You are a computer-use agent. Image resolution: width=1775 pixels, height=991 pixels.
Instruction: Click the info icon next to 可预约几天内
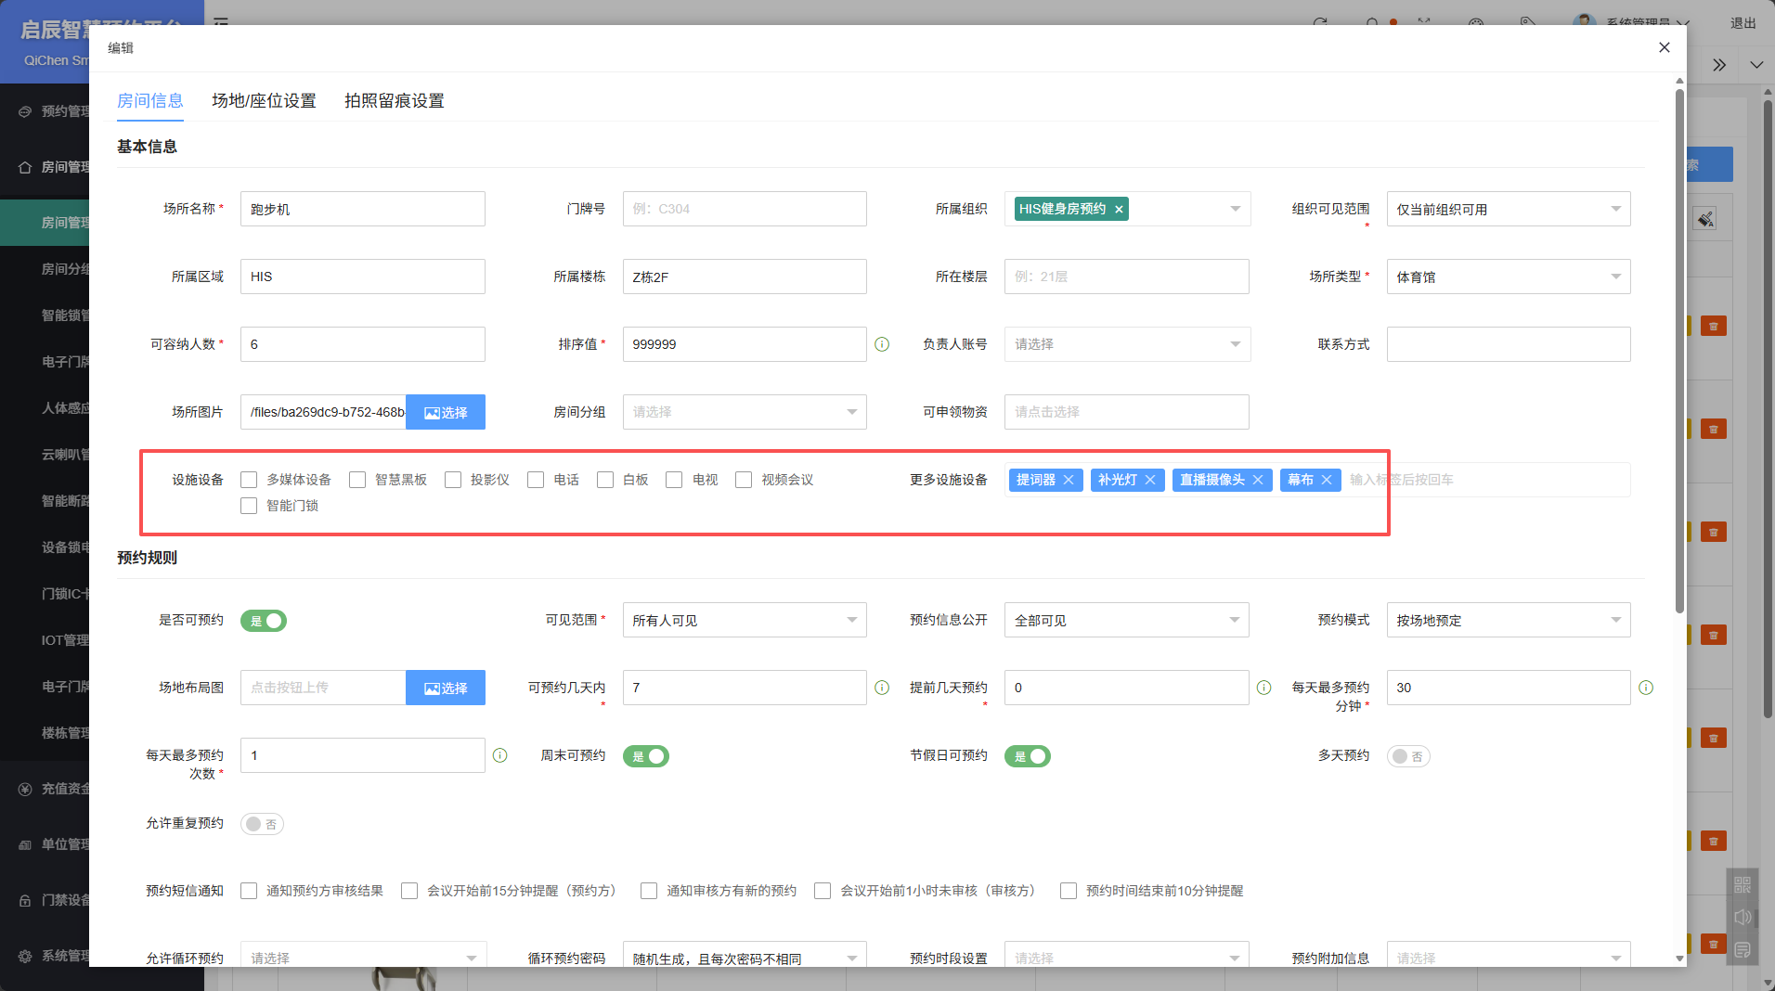(882, 688)
